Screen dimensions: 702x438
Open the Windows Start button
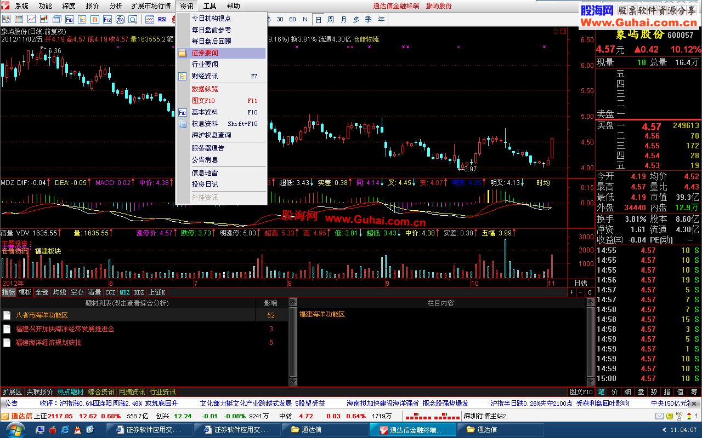coord(15,429)
